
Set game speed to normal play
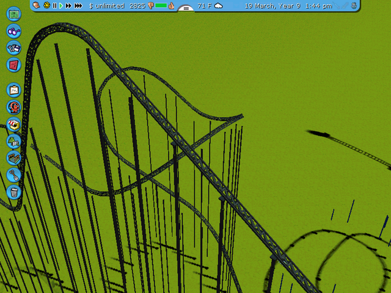(61, 5)
